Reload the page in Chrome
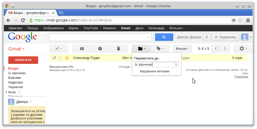The width and height of the screenshot is (257, 129). [23, 20]
